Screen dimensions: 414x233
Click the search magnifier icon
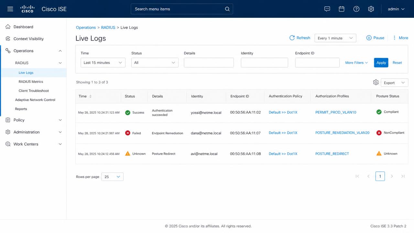coord(227,9)
